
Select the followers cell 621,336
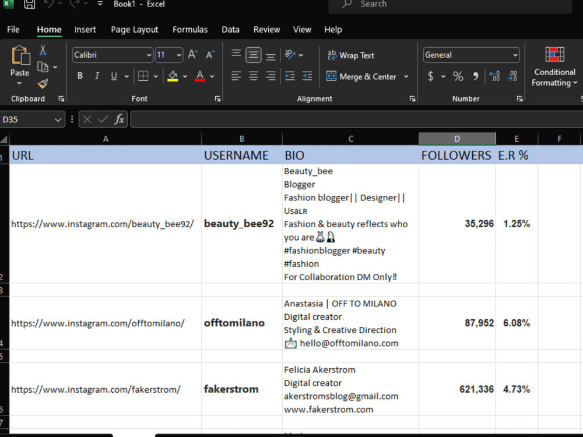point(457,389)
